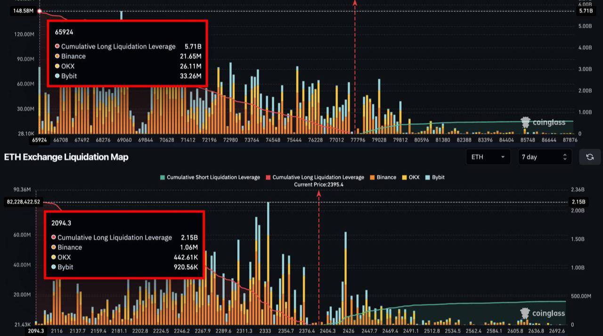Click the 82,228,422.52 y-axis marker label
The width and height of the screenshot is (603, 336).
(23, 202)
